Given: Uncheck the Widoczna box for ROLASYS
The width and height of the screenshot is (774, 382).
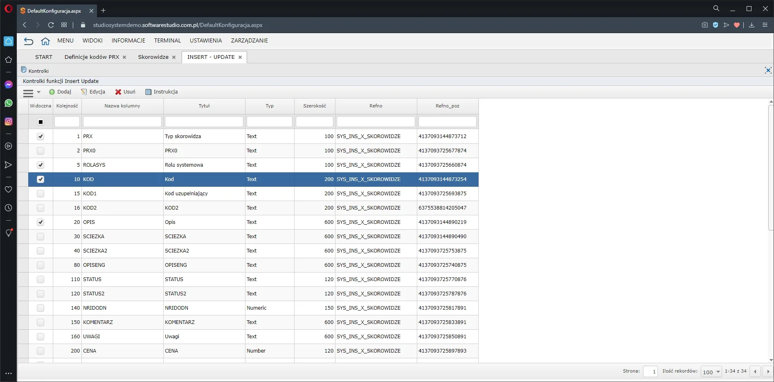Looking at the screenshot, I should 40,165.
